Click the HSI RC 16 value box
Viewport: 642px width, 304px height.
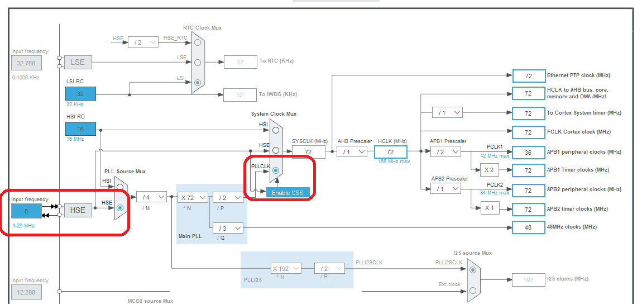[x=80, y=129]
